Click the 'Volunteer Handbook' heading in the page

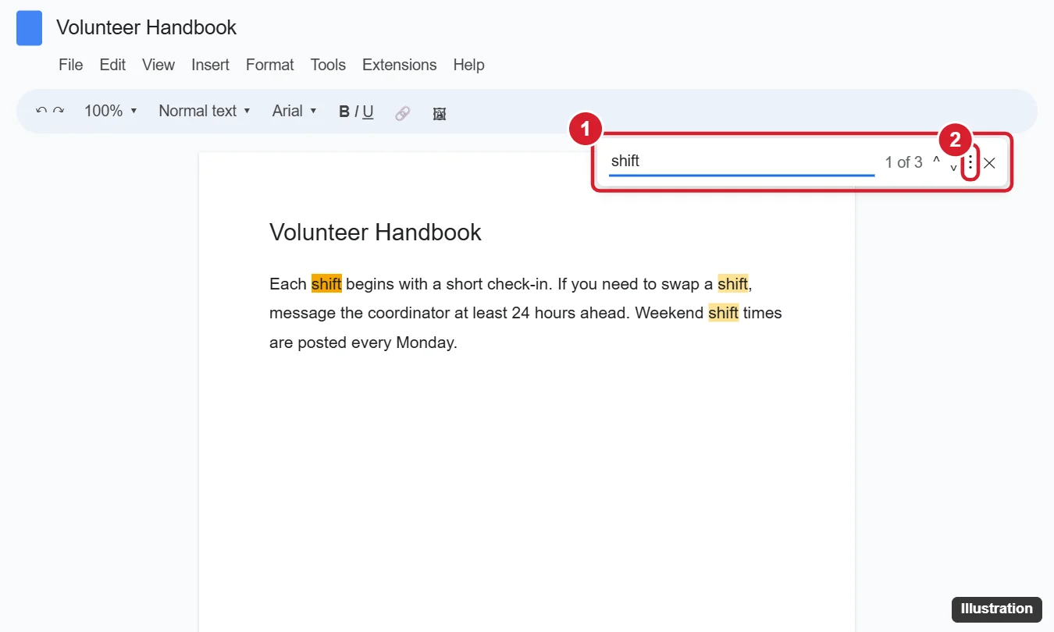click(x=376, y=232)
